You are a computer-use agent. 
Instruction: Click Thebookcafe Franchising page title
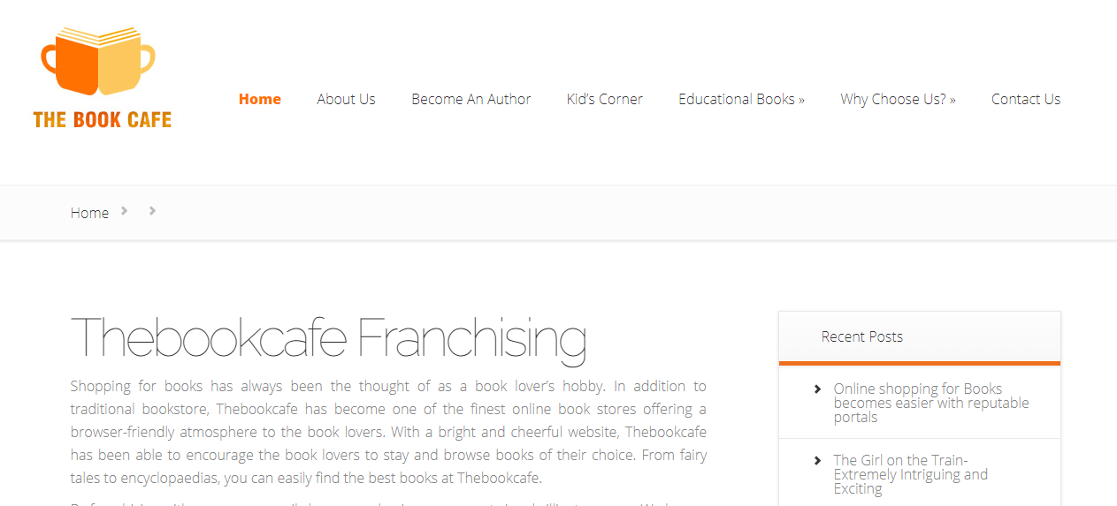coord(328,337)
